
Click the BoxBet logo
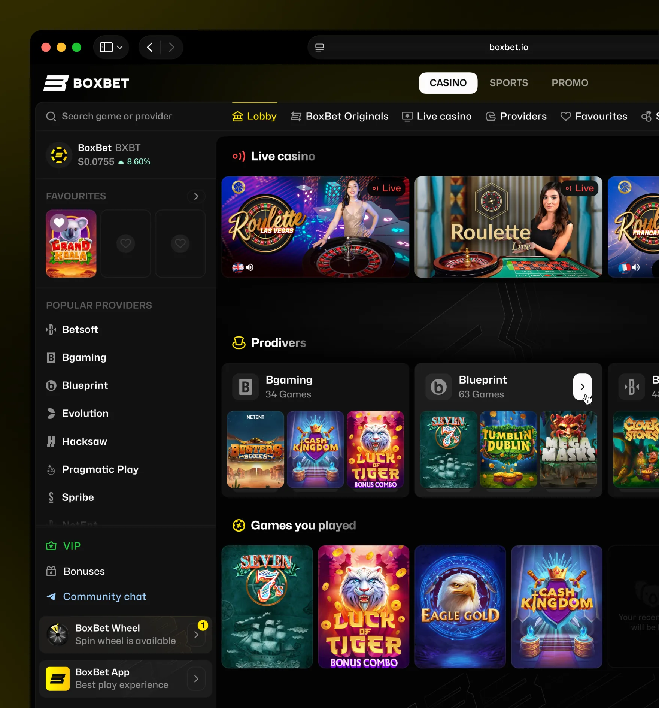click(86, 83)
